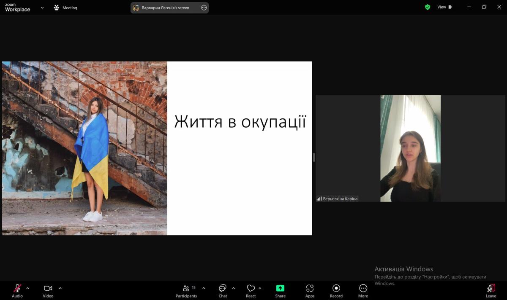Toggle camera with the Video button
507x300 pixels.
click(48, 288)
